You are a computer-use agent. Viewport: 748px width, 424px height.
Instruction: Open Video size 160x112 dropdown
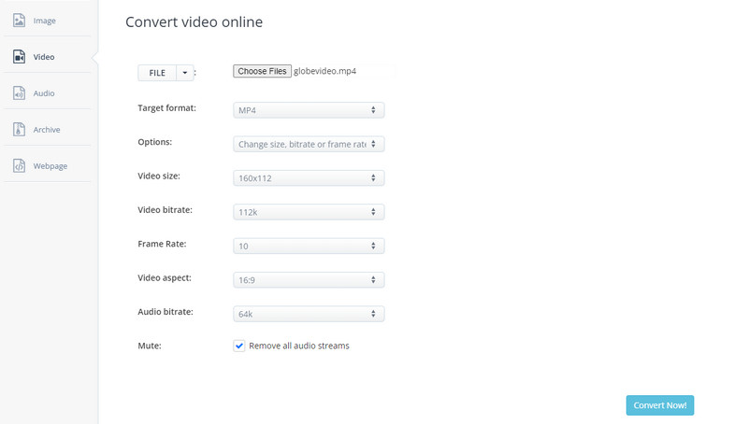click(309, 177)
